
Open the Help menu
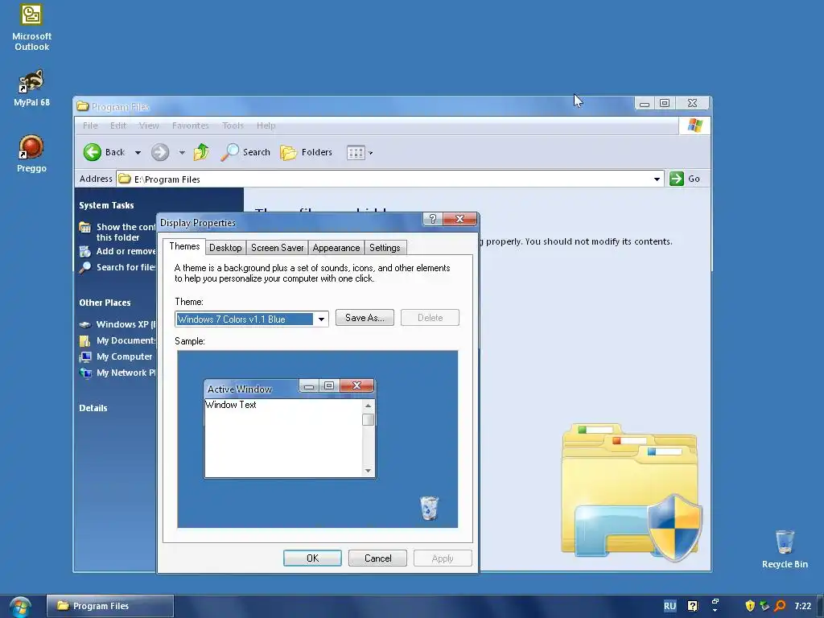pyautogui.click(x=266, y=126)
